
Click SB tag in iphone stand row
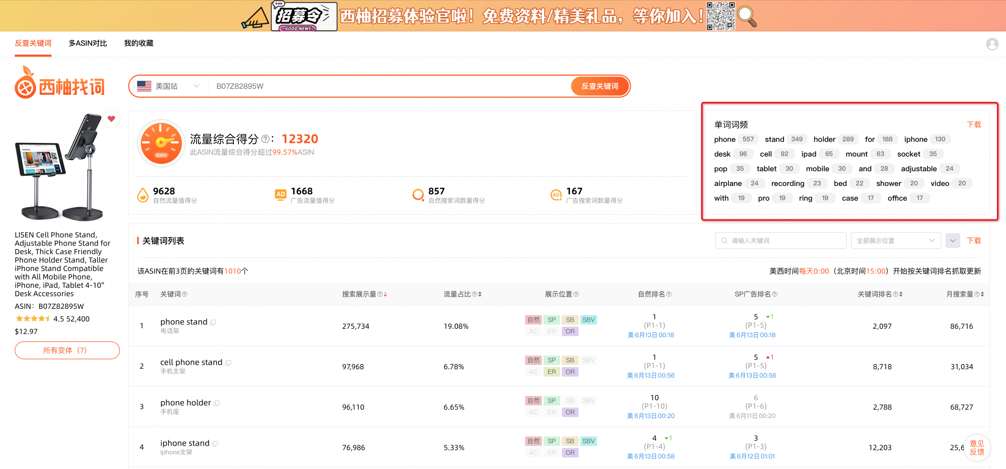tap(570, 441)
